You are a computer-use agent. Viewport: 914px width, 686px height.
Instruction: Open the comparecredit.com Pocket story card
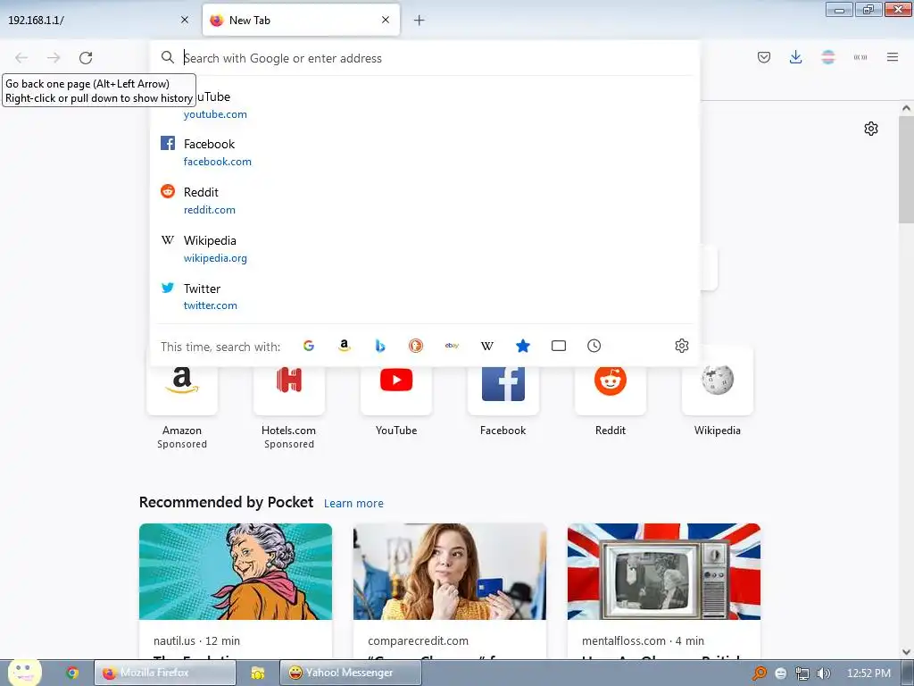[x=450, y=591]
